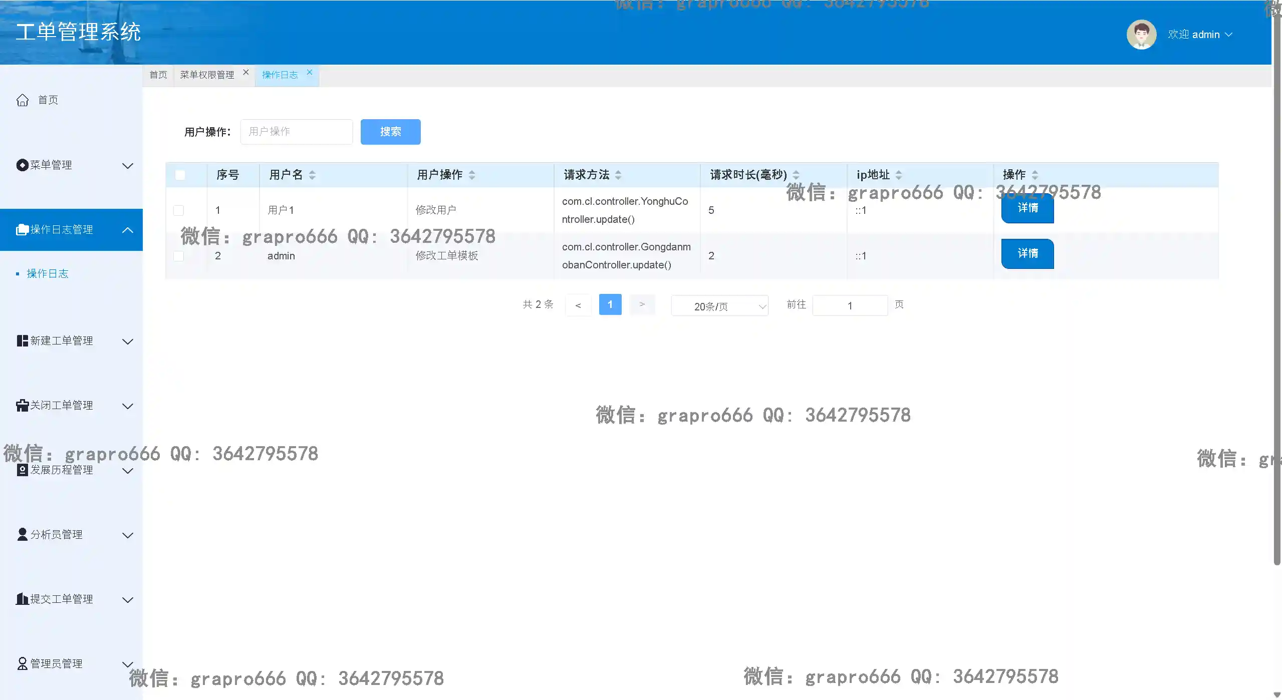Open the 20条/页 page size dropdown

click(719, 305)
